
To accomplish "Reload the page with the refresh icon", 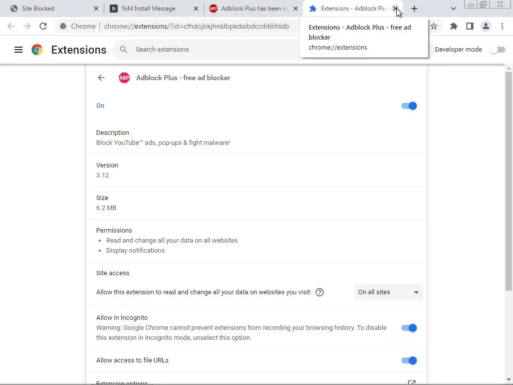I will pos(43,26).
